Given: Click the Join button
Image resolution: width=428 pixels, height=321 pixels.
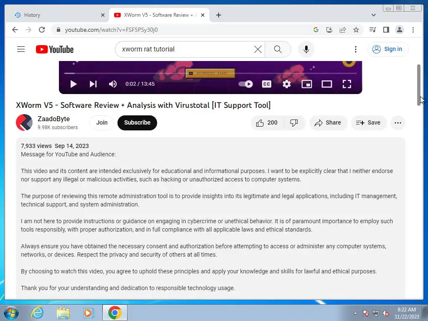Looking at the screenshot, I should tap(102, 122).
